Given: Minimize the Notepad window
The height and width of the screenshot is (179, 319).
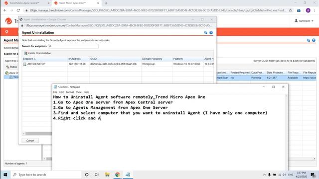Looking at the screenshot, I should point(264,87).
